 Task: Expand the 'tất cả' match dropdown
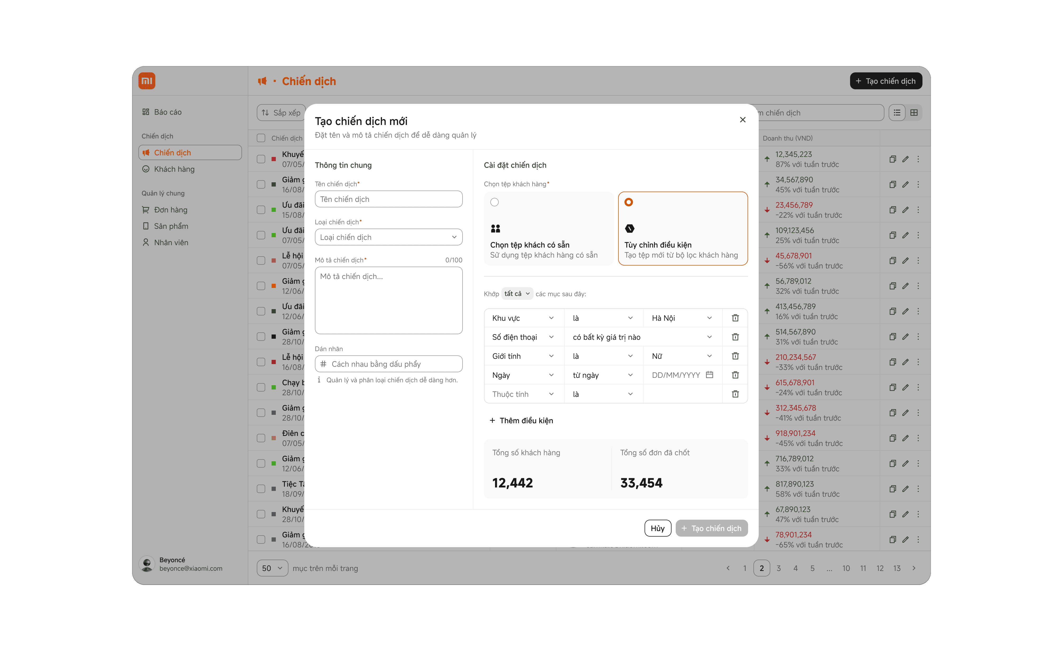[x=517, y=294]
